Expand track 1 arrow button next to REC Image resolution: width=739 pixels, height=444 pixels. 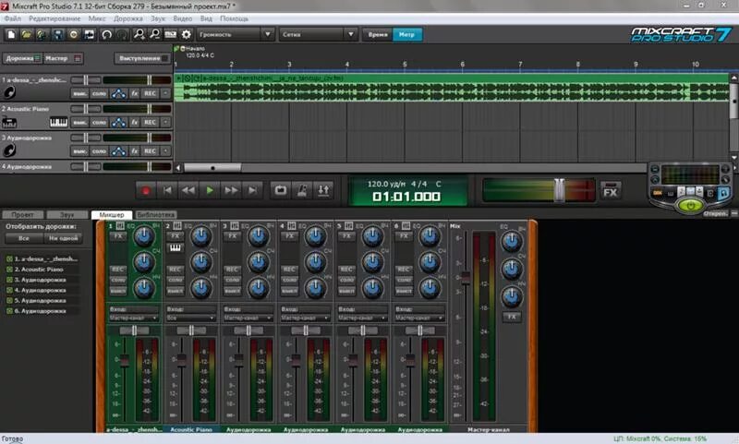tap(165, 94)
